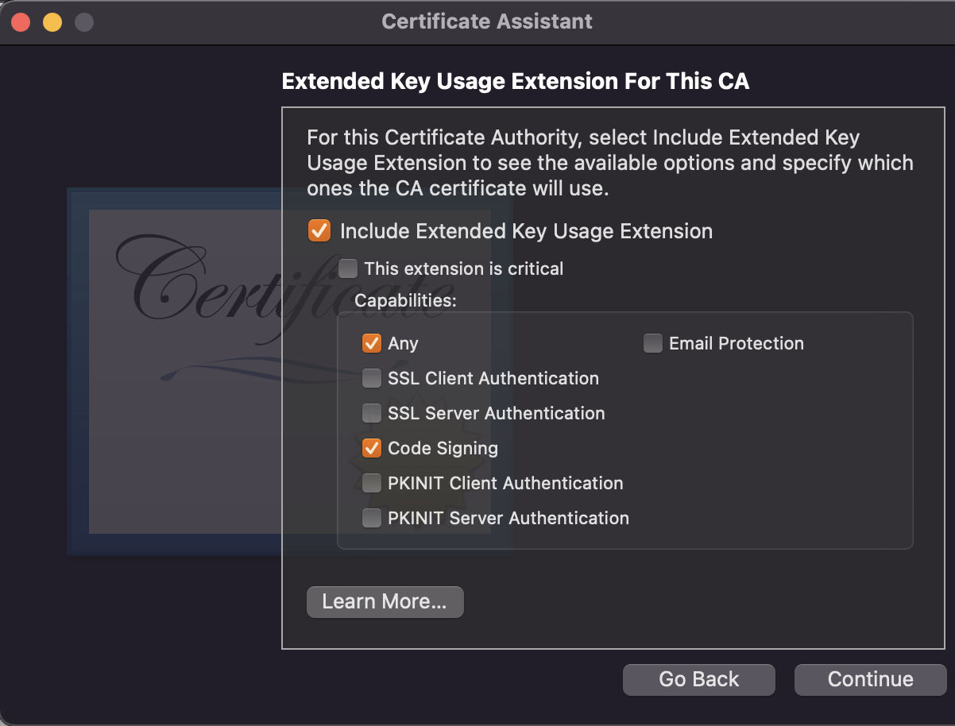Uncheck the Any capability
955x726 pixels.
tap(371, 343)
